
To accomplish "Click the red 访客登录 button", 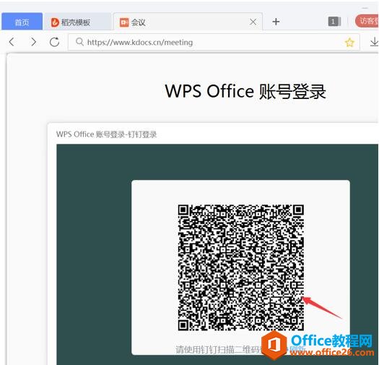I will [367, 21].
